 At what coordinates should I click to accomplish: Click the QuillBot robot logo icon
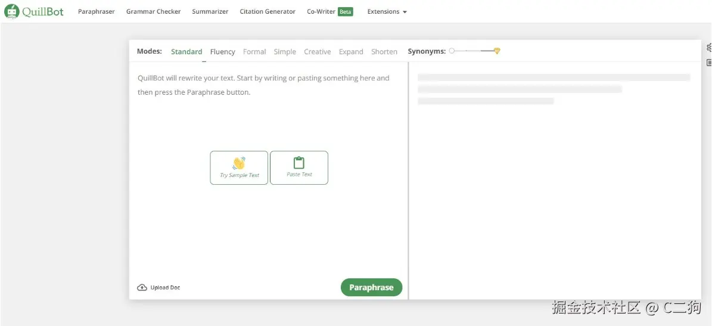pyautogui.click(x=11, y=12)
